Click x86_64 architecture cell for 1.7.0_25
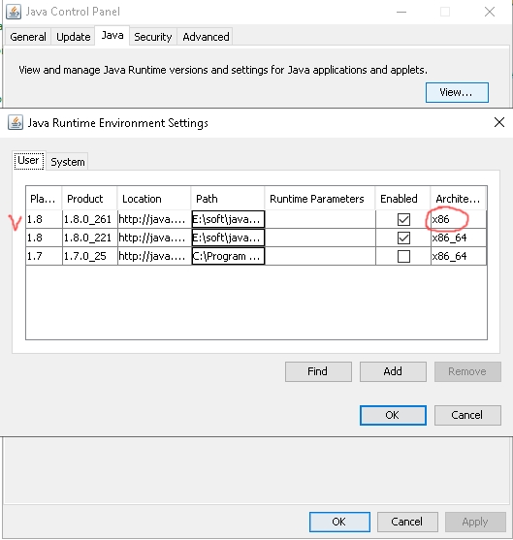The height and width of the screenshot is (540, 513). (459, 256)
